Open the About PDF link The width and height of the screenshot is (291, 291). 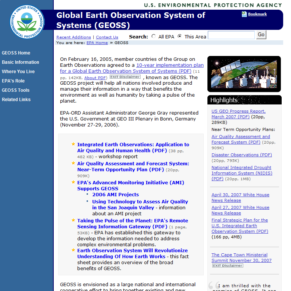click(95, 78)
